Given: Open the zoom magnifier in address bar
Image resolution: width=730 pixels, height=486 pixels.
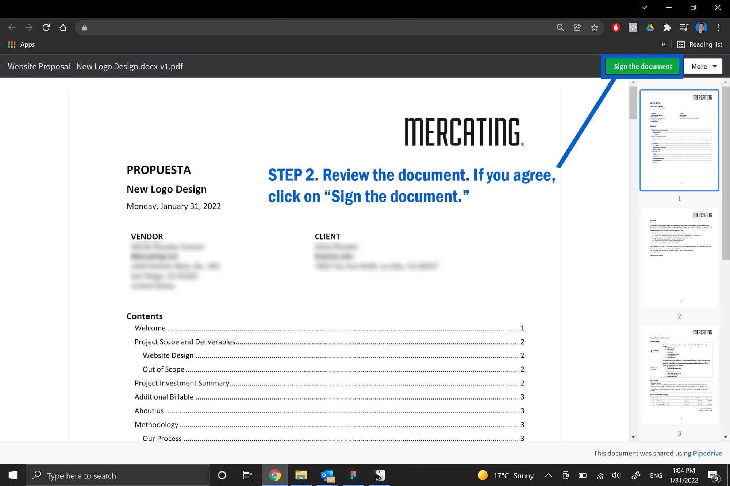Looking at the screenshot, I should tap(560, 27).
